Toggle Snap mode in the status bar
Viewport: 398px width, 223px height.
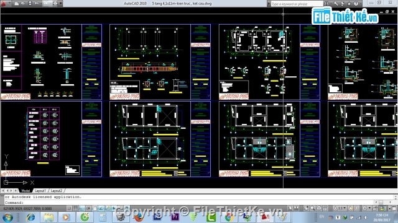(x=69, y=208)
